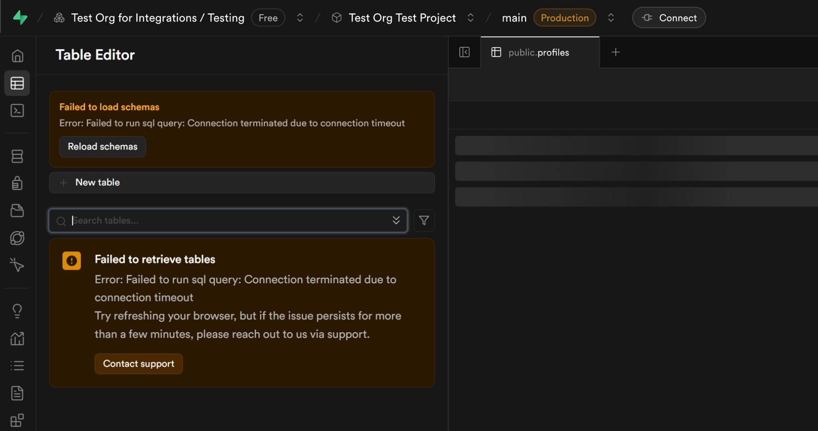Click the Supabase logo

click(x=20, y=18)
